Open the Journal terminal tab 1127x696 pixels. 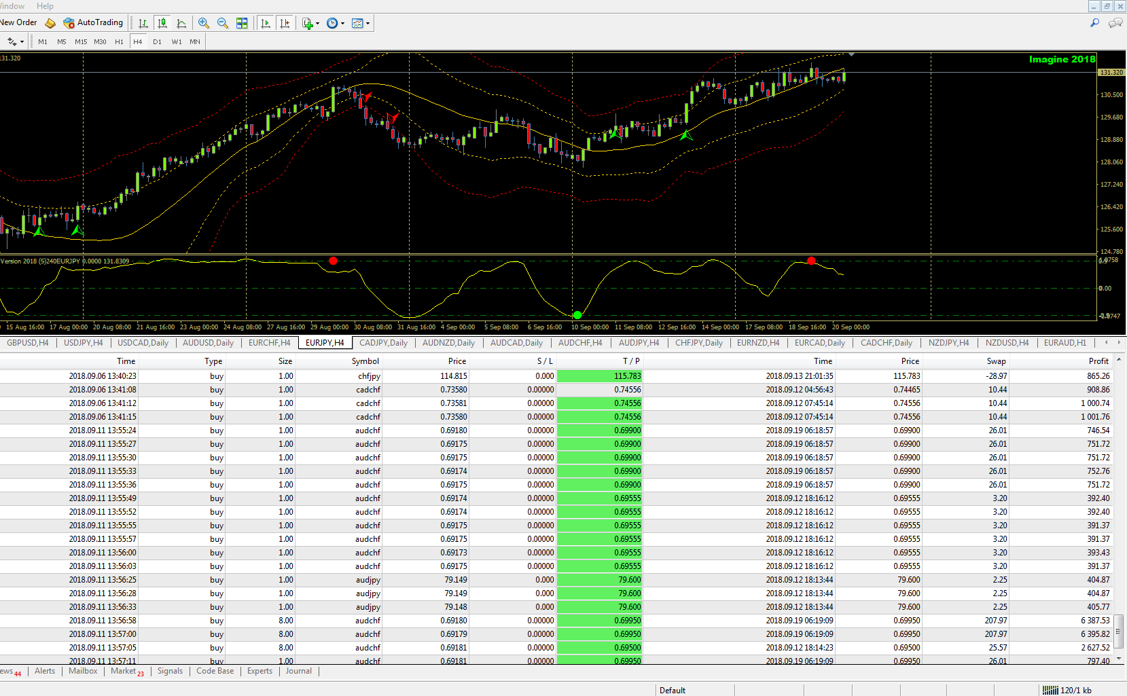pyautogui.click(x=299, y=671)
